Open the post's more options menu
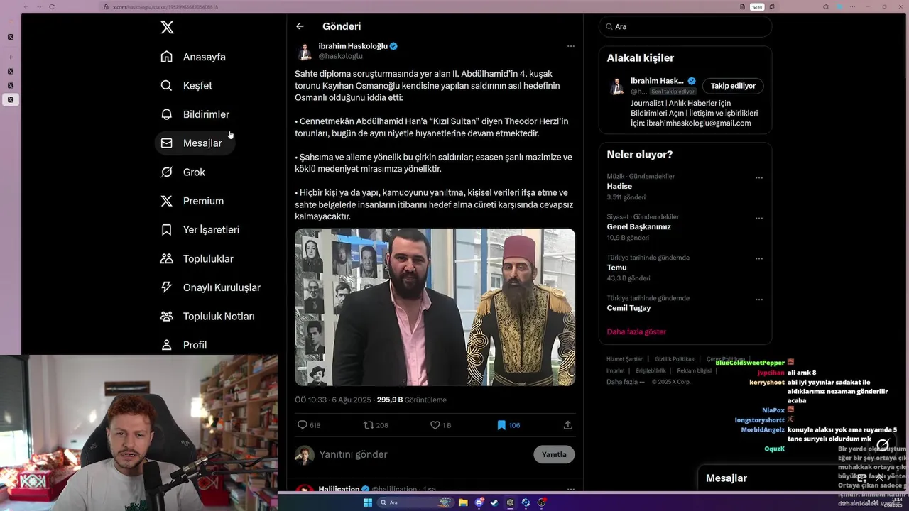Image resolution: width=909 pixels, height=511 pixels. [570, 46]
